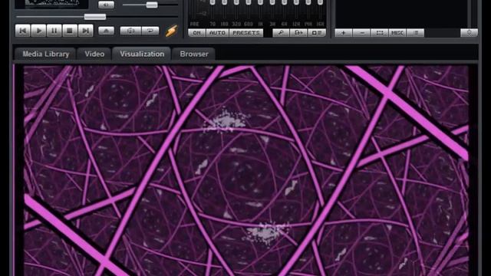The height and width of the screenshot is (276, 491).
Task: Click the song spectrum display thumbnail
Action: 51,4
